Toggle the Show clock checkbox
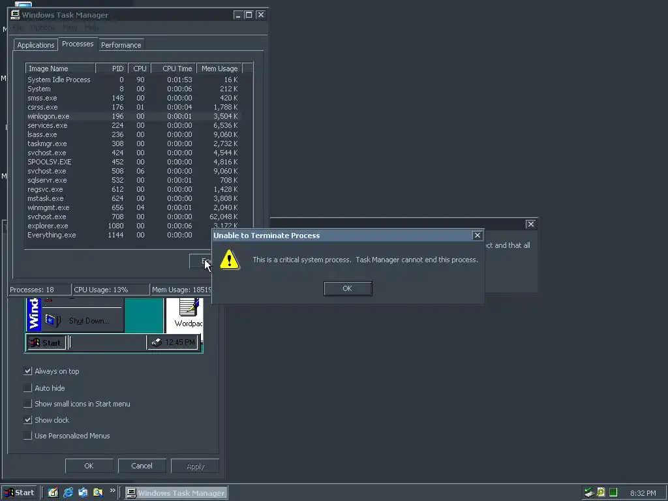 [27, 420]
